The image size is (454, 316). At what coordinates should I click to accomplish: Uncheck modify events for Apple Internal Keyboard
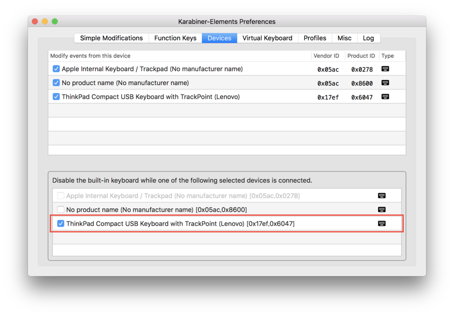[x=56, y=69]
